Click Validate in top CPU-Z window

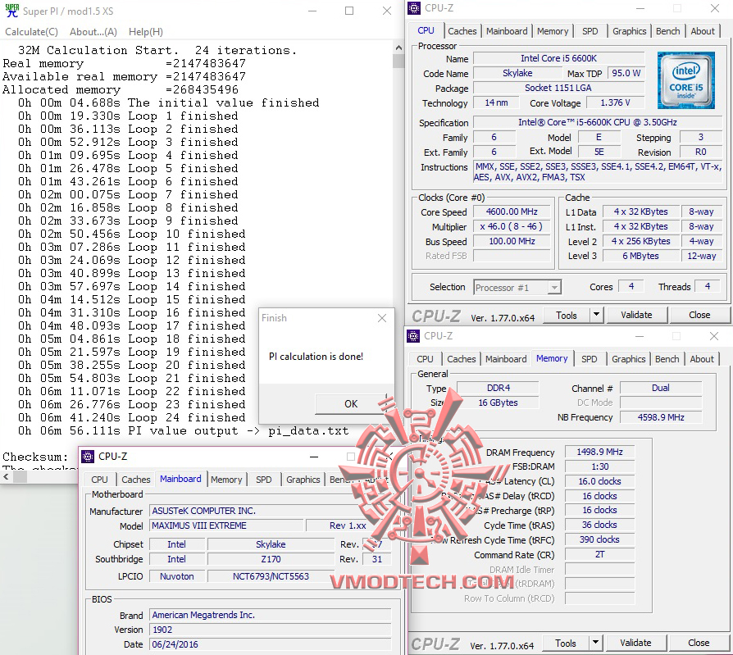click(x=636, y=316)
